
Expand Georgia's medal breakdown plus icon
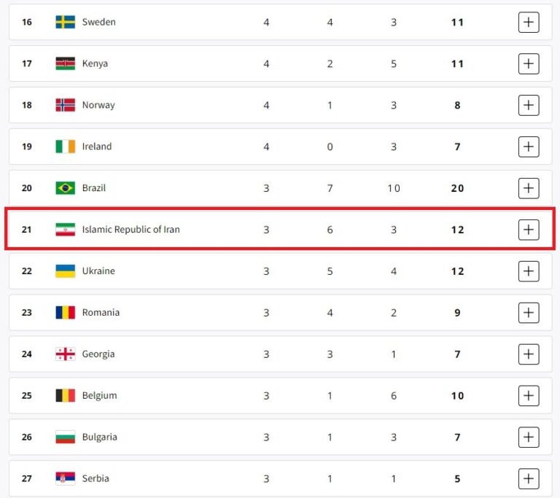[x=529, y=354]
